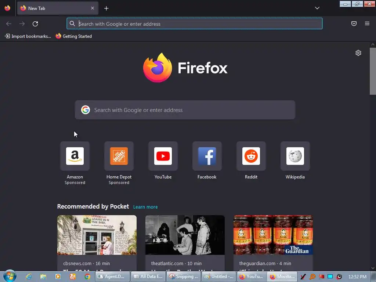This screenshot has height=282, width=376.
Task: Click the orange magnifier tray icon
Action: click(x=312, y=277)
